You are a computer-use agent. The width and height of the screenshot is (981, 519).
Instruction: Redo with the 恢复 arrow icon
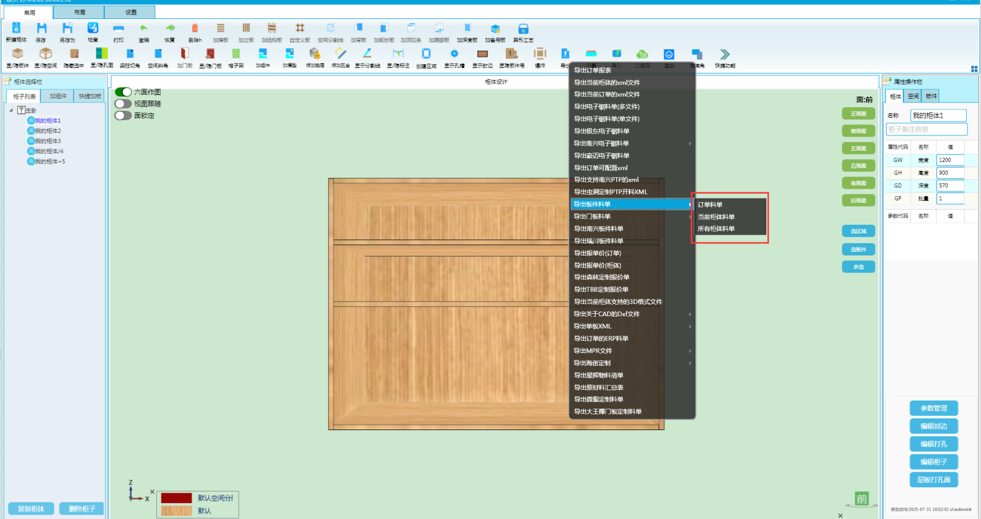tap(170, 28)
